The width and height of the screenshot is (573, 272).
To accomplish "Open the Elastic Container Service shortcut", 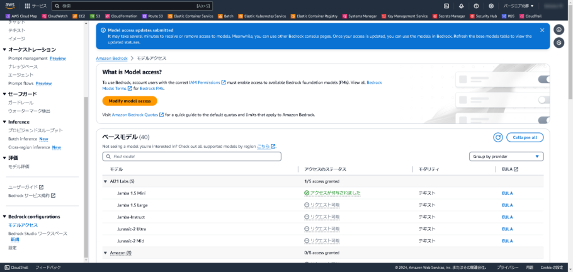I will 190,16.
